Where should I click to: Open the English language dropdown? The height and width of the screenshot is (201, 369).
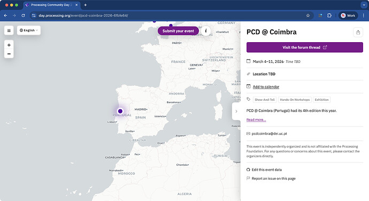(29, 30)
